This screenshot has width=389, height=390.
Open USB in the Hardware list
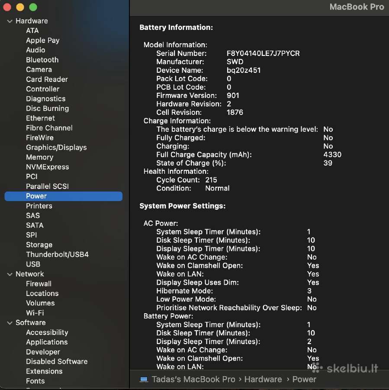coord(33,264)
